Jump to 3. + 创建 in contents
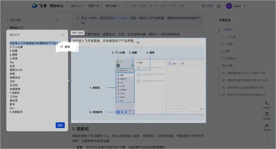Viewport: 276px width, 149px height. coord(227,44)
